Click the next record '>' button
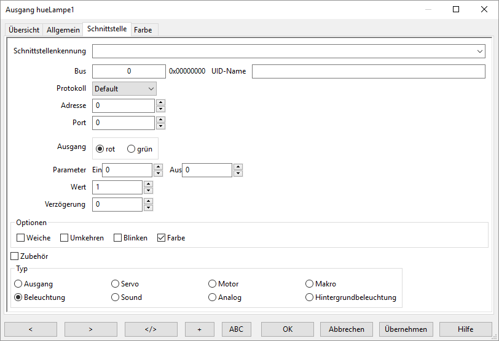 (x=90, y=329)
